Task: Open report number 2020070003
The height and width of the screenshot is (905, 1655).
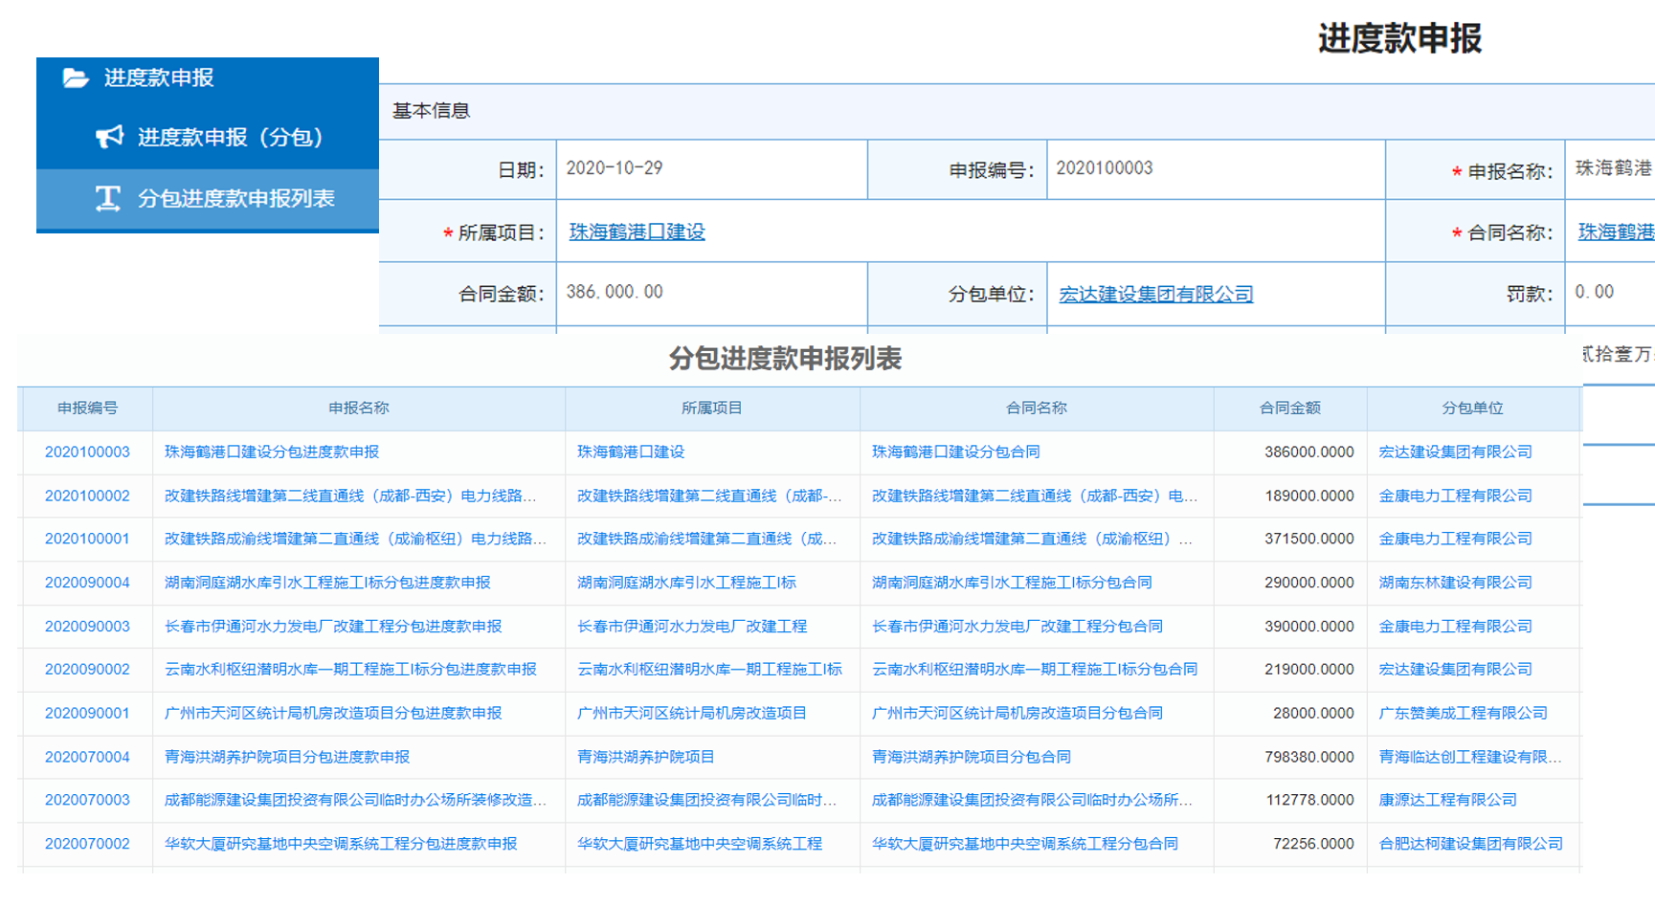Action: point(87,801)
